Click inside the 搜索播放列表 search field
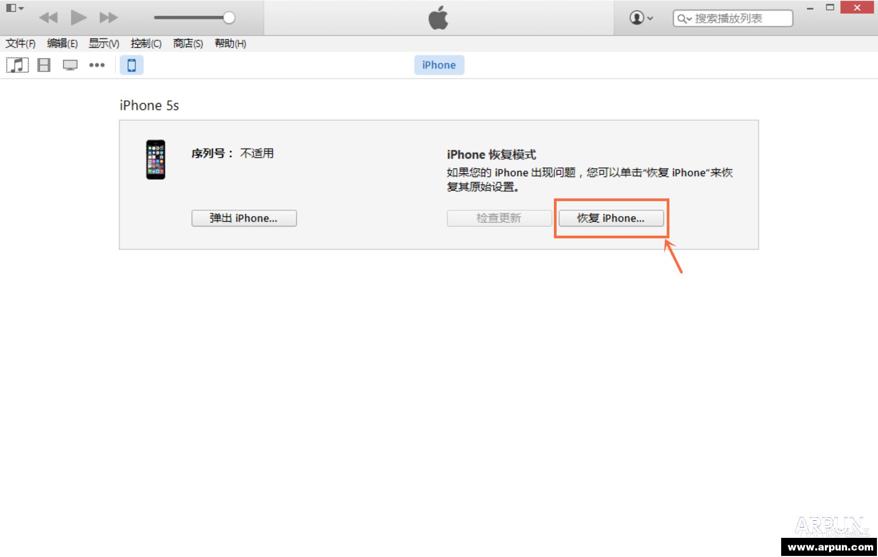This screenshot has height=557, width=878. [x=740, y=18]
